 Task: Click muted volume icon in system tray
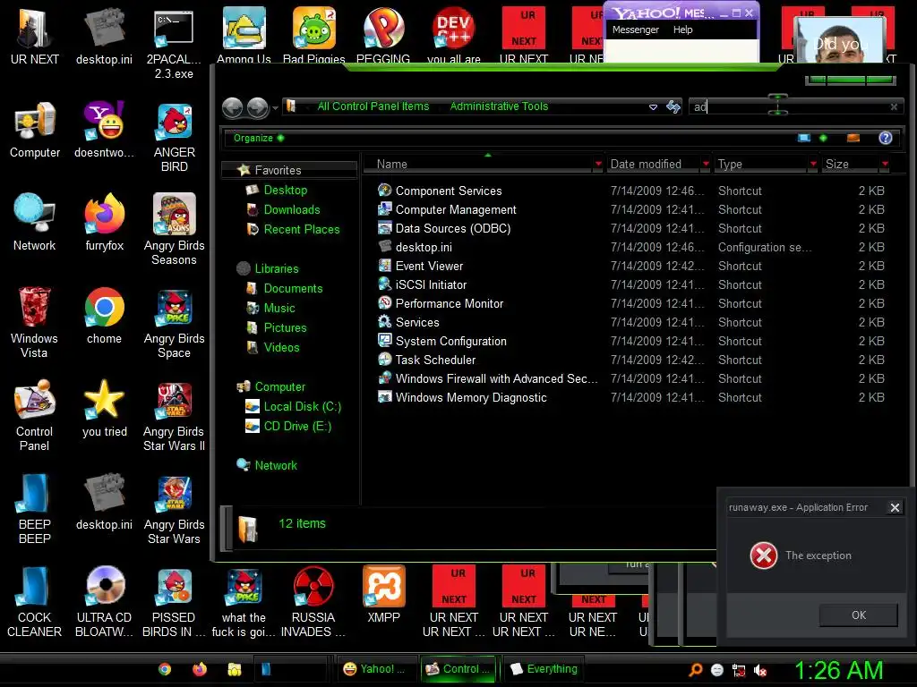click(x=760, y=671)
